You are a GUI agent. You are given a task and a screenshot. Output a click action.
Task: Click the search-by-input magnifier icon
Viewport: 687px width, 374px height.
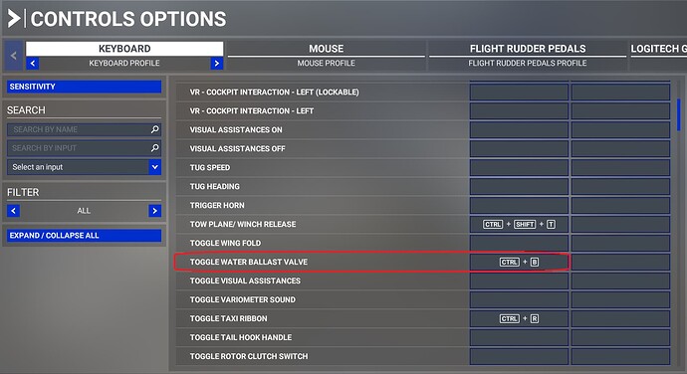(154, 148)
